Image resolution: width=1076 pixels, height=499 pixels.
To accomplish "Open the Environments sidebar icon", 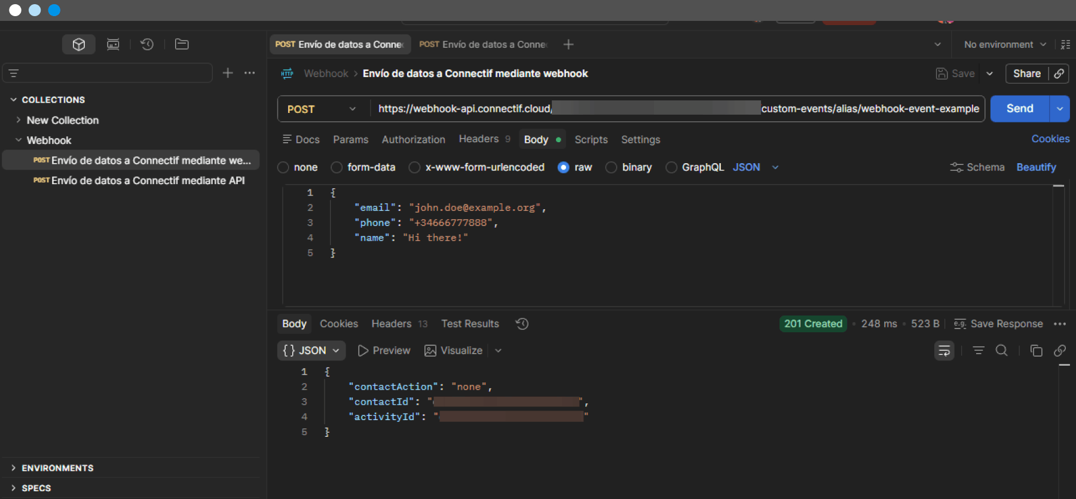I will coord(113,44).
